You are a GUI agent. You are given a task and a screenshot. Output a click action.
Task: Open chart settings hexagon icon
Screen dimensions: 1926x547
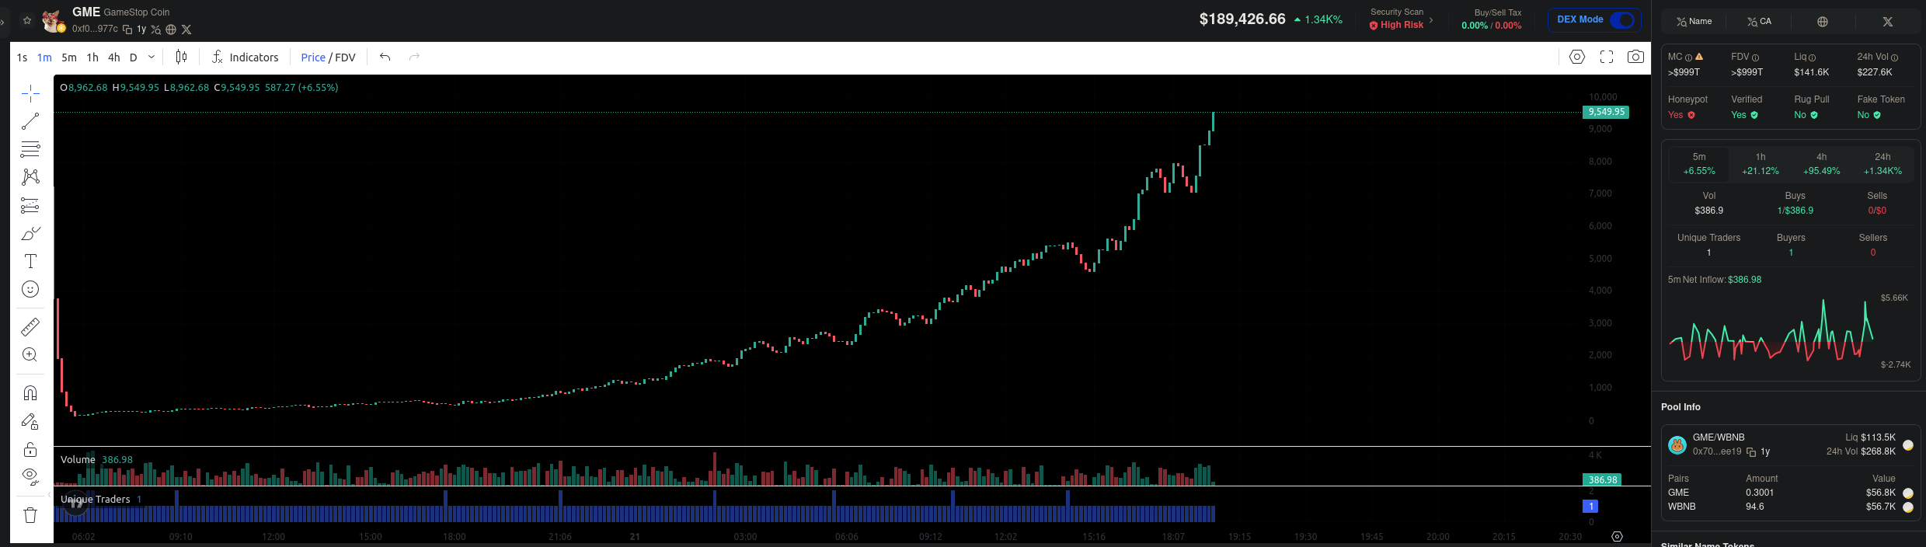coord(1577,57)
